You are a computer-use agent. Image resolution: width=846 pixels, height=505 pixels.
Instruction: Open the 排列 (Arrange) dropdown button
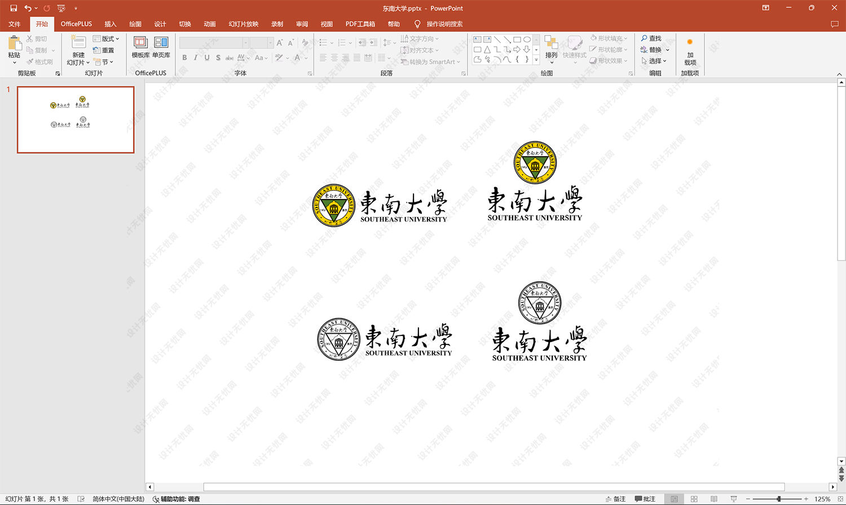point(551,50)
